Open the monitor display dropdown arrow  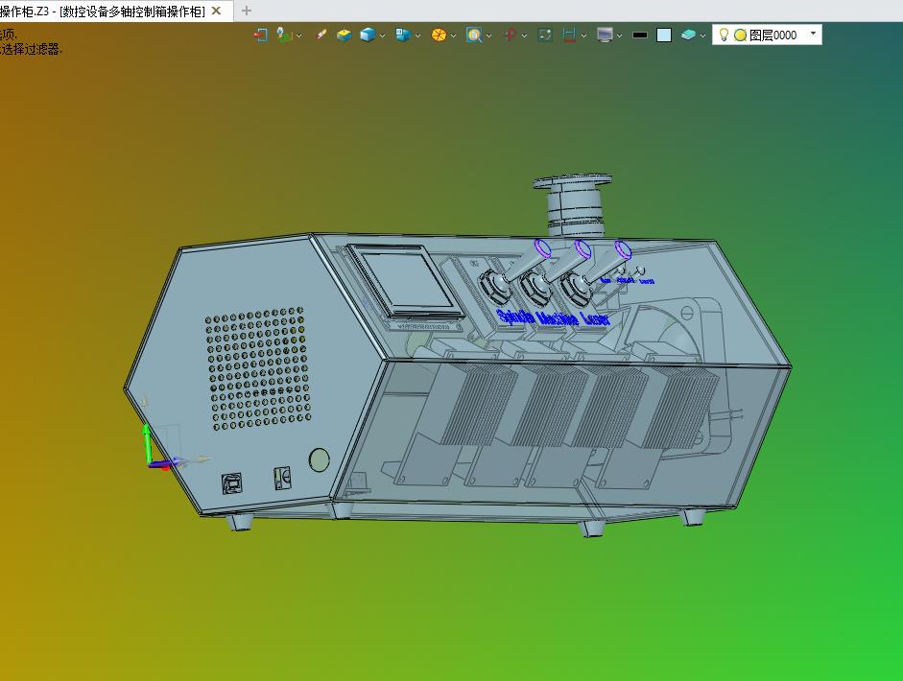pyautogui.click(x=620, y=35)
